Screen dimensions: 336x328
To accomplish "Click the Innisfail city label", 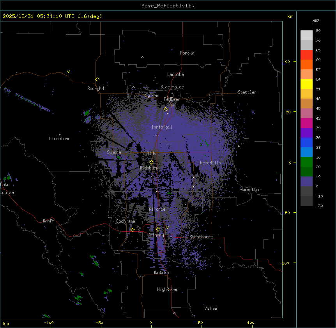I will point(162,127).
